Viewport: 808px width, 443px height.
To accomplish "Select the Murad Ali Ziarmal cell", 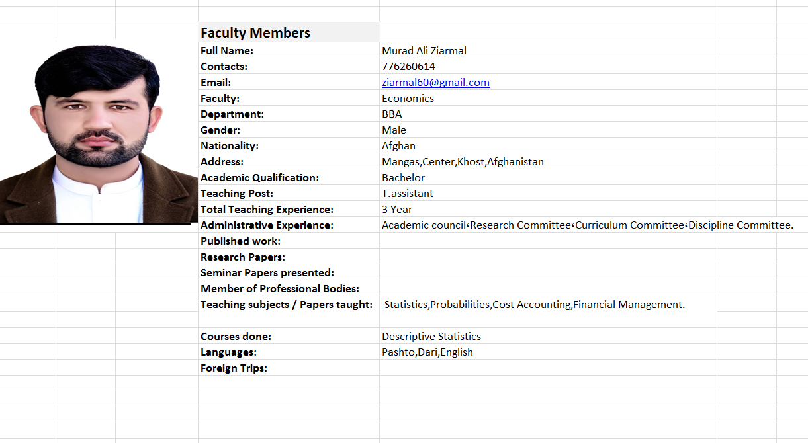I will pyautogui.click(x=548, y=50).
